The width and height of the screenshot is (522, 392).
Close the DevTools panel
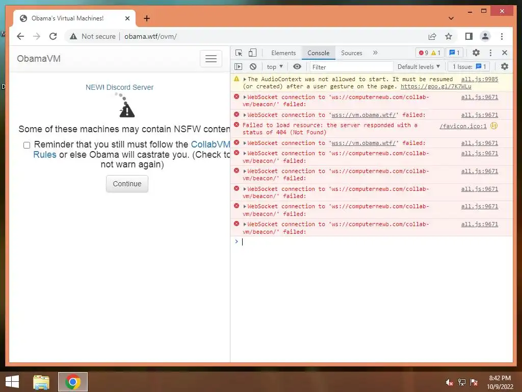505,53
